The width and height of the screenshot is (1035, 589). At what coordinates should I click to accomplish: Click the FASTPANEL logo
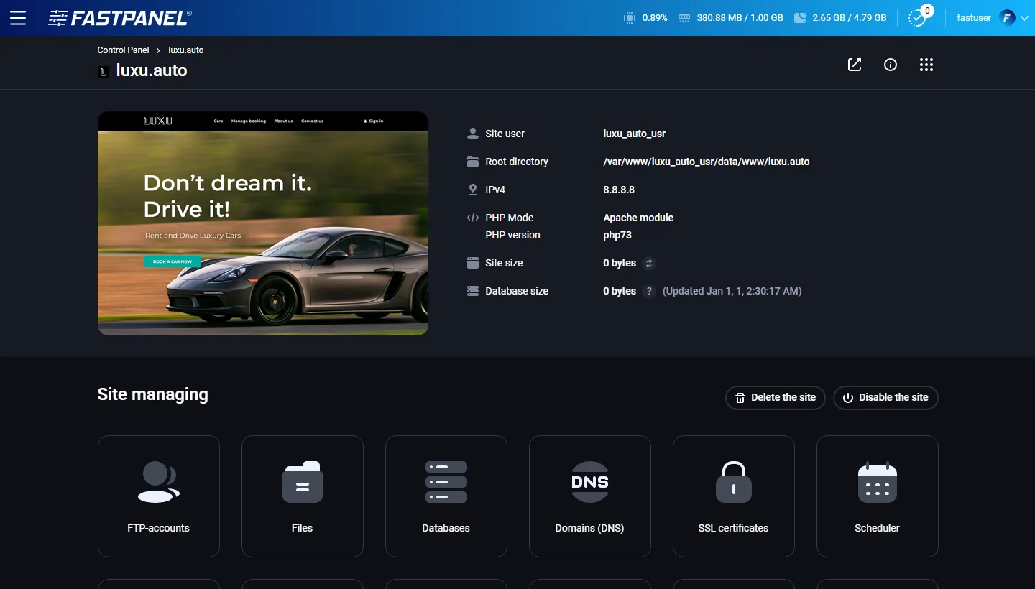[120, 18]
